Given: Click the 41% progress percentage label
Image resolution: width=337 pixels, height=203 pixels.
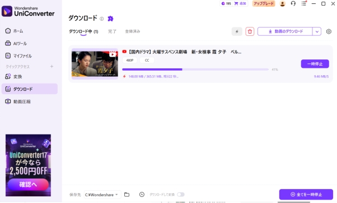Looking at the screenshot, I should [275, 70].
